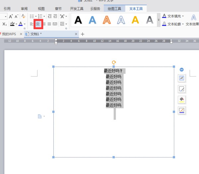Switch to the 绘图工具 tab
This screenshot has height=174, width=199.
114,9
